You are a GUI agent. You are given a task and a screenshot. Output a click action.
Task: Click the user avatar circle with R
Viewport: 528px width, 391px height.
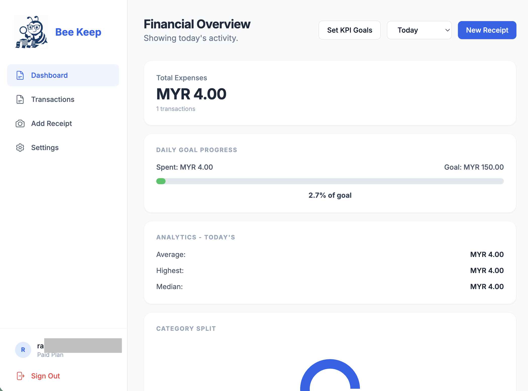tap(23, 349)
